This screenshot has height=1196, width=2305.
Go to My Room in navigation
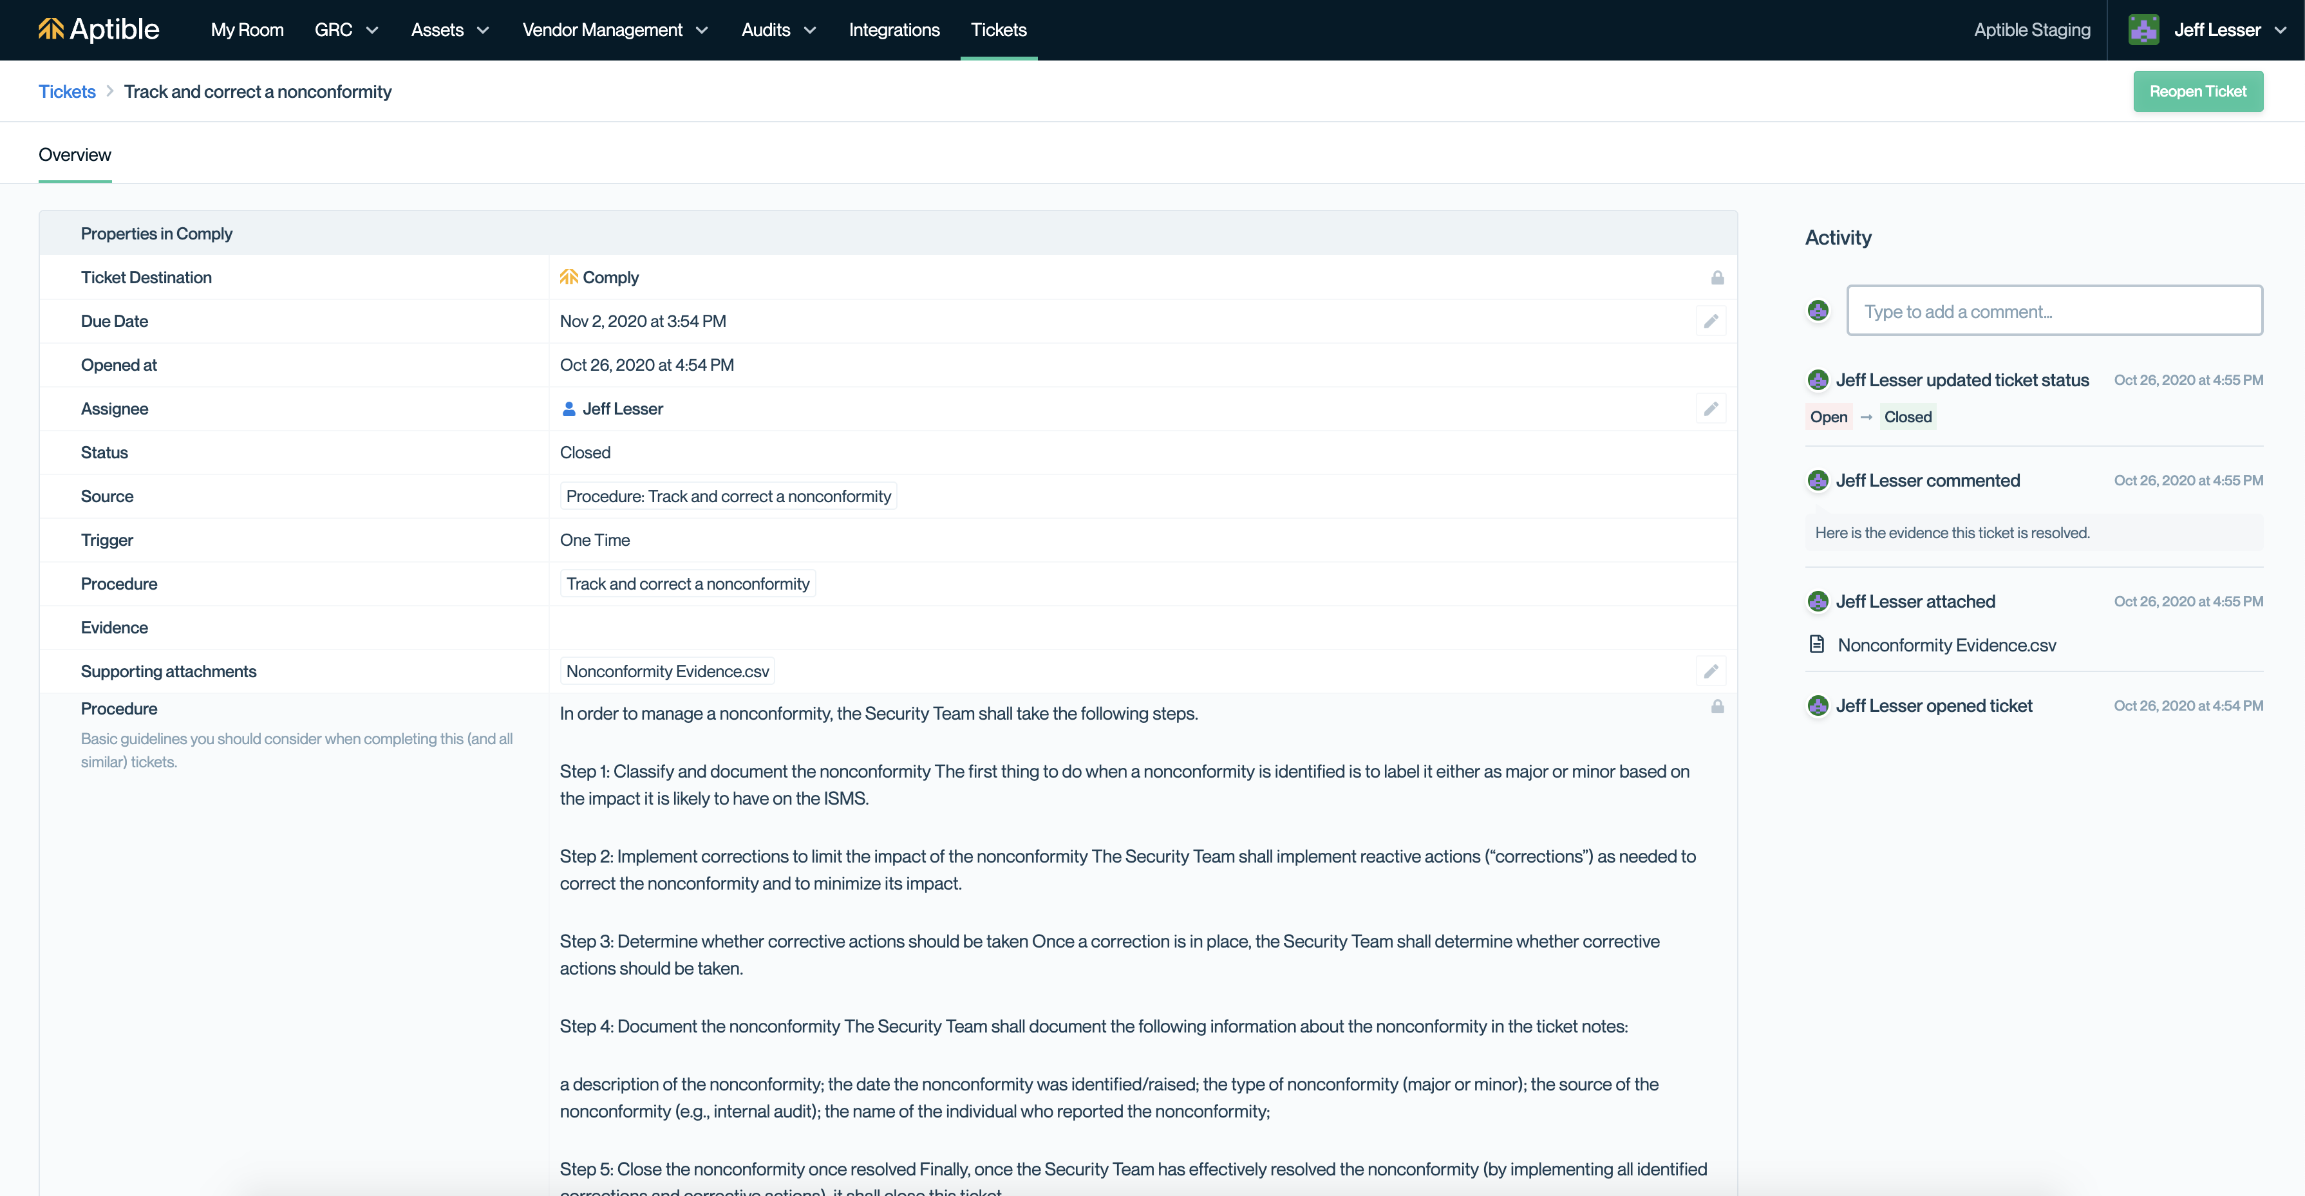pyautogui.click(x=247, y=30)
